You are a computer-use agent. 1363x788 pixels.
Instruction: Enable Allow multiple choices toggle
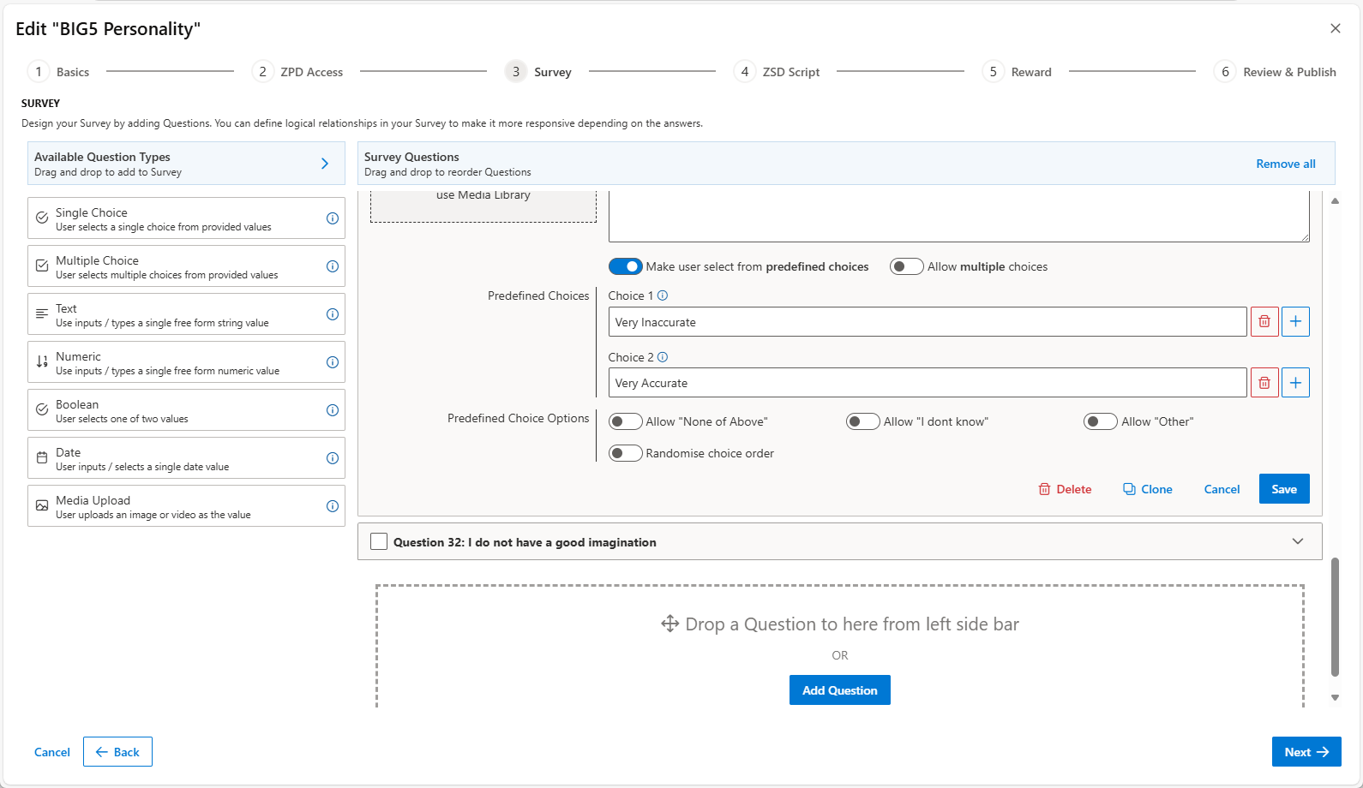tap(907, 266)
